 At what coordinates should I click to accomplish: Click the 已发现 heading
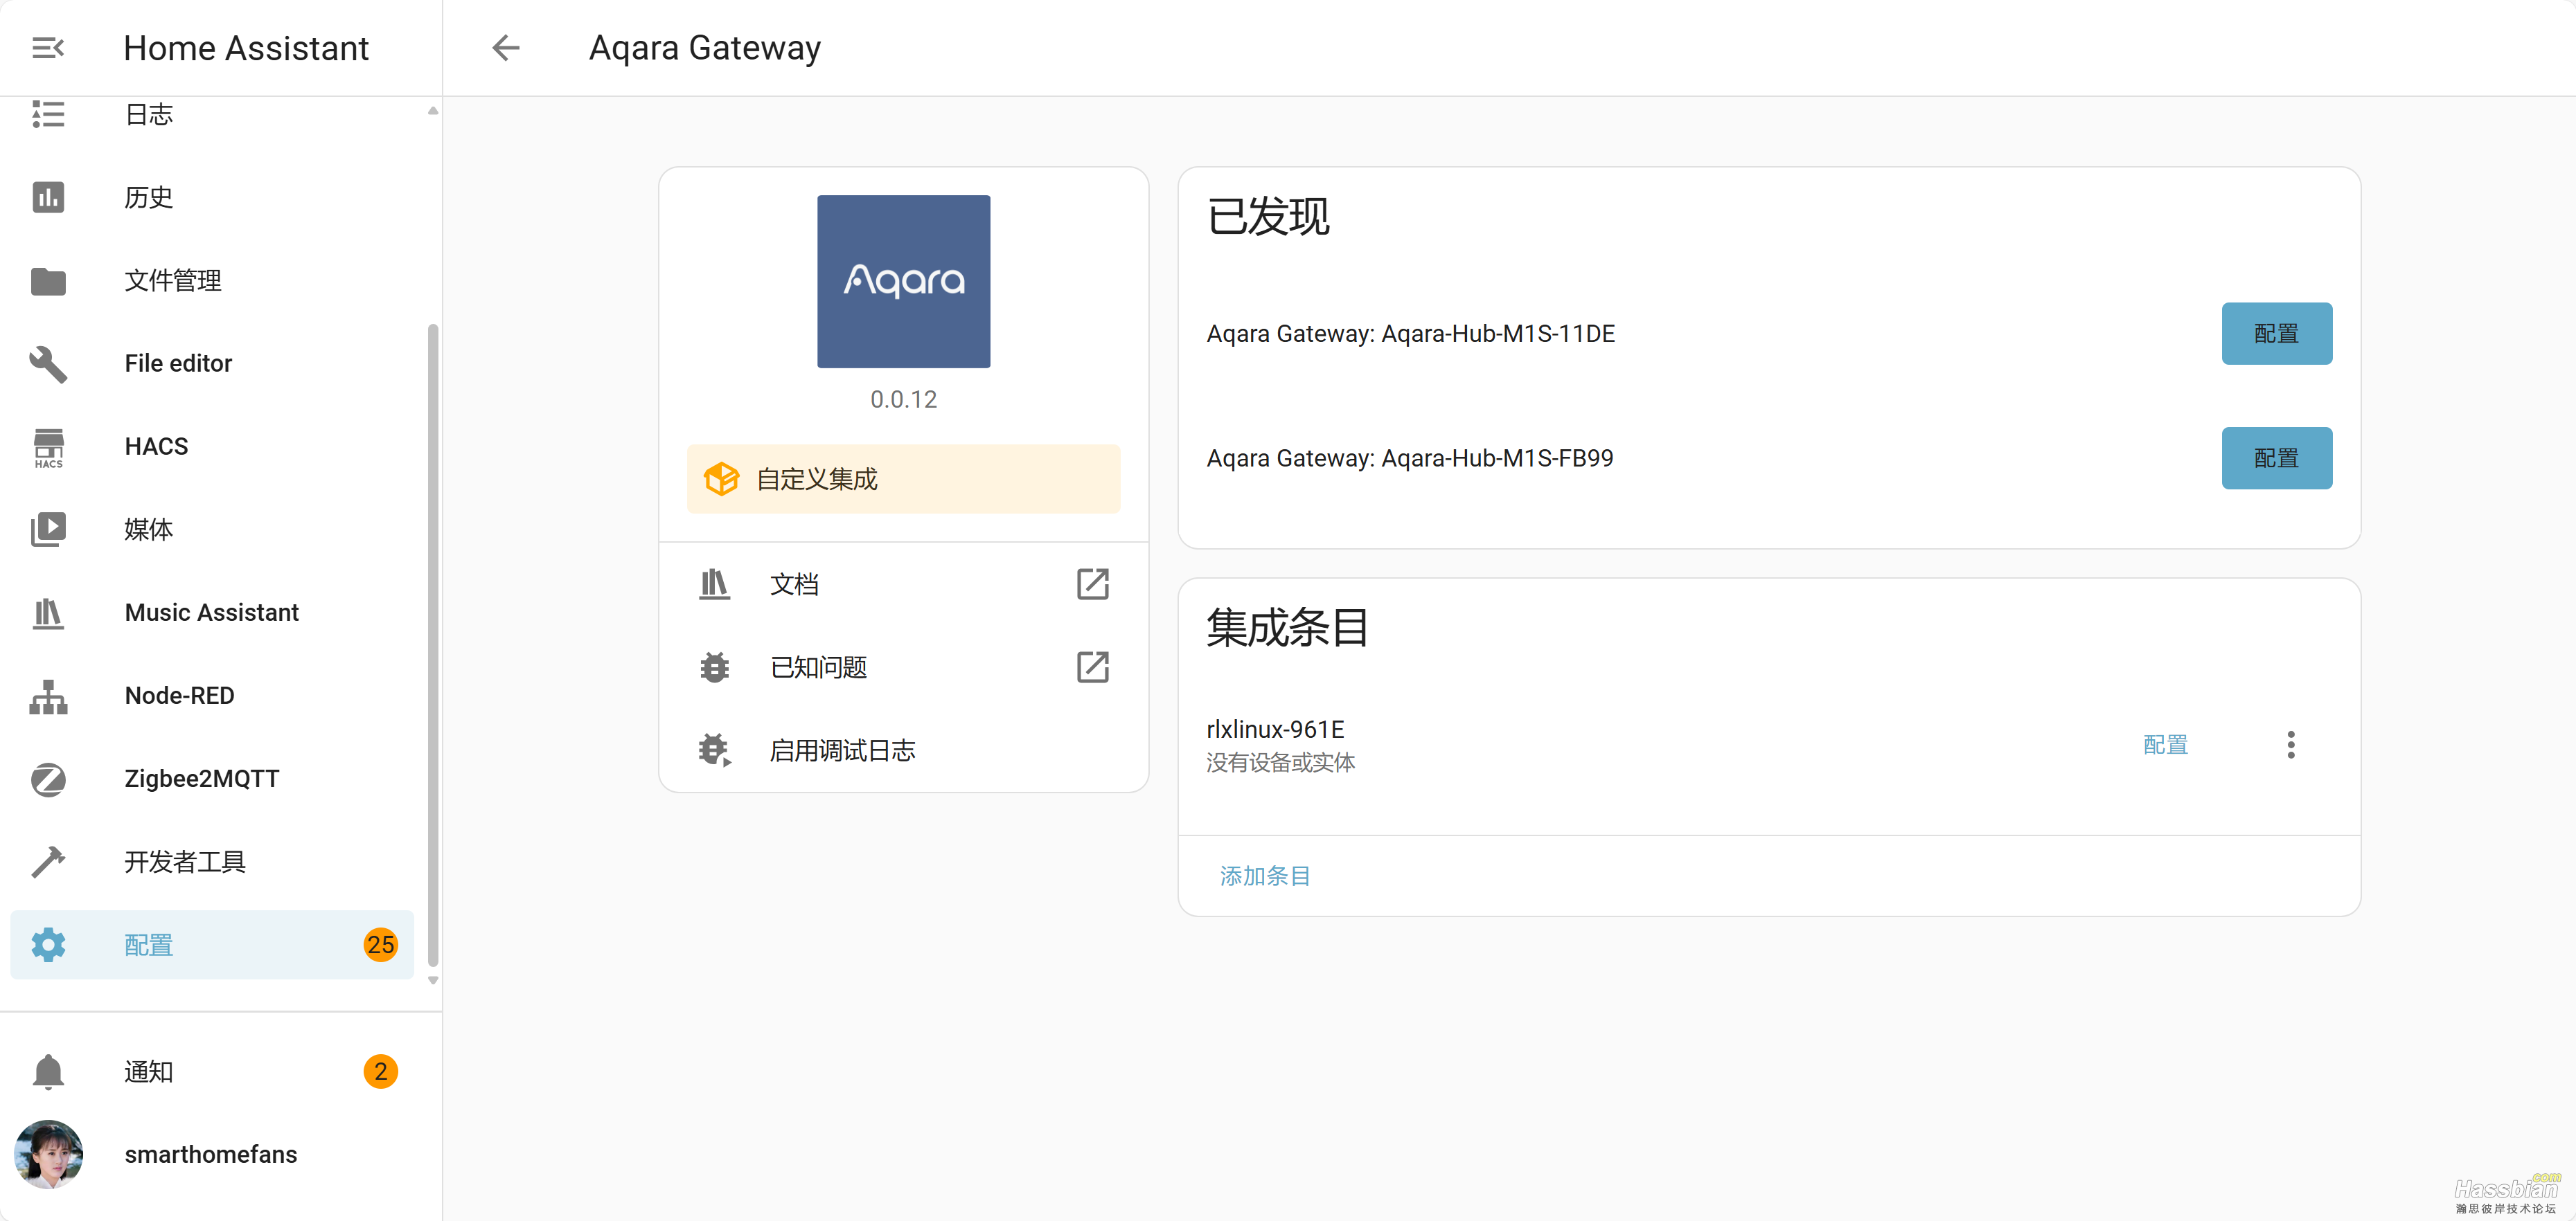pyautogui.click(x=1268, y=218)
